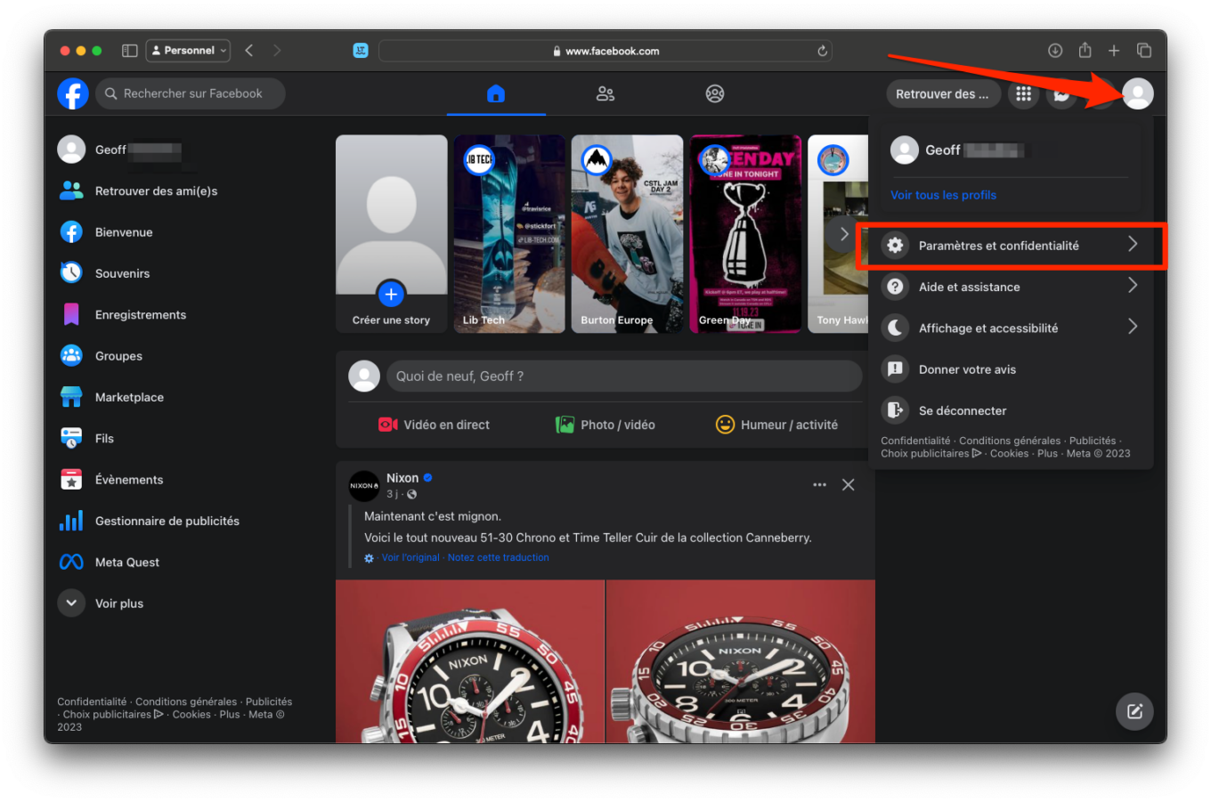Open the Green Day story
The image size is (1211, 802).
(745, 234)
